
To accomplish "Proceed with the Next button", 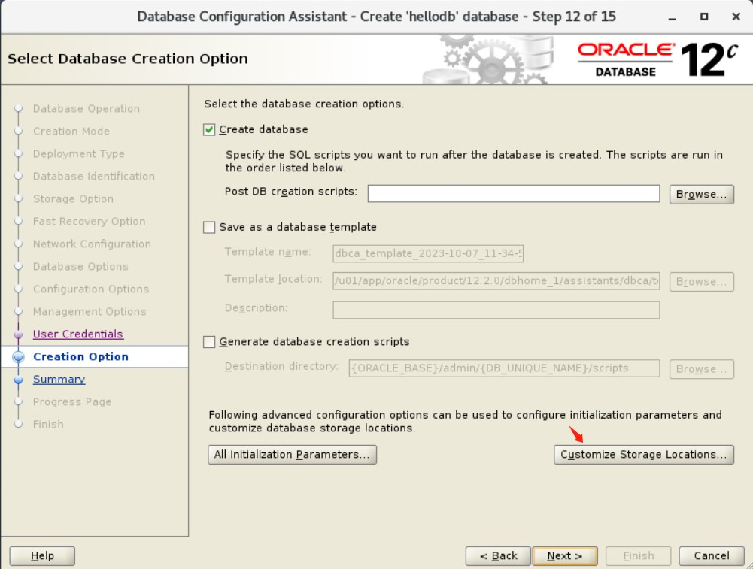I will pos(565,556).
